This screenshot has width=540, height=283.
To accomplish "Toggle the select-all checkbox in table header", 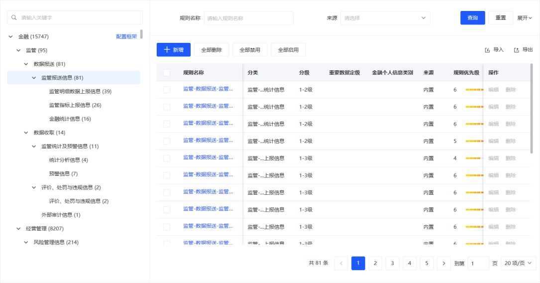I will [167, 73].
